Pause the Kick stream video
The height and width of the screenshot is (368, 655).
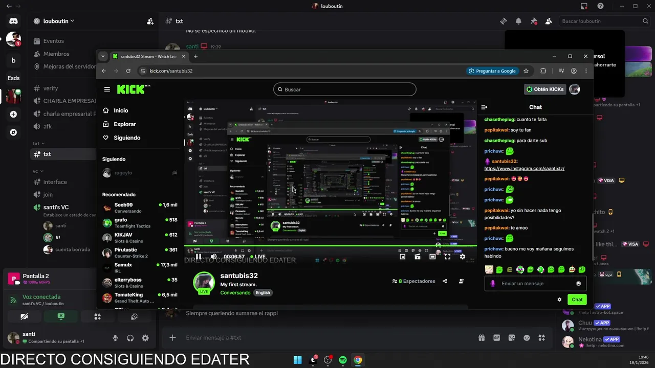point(199,257)
